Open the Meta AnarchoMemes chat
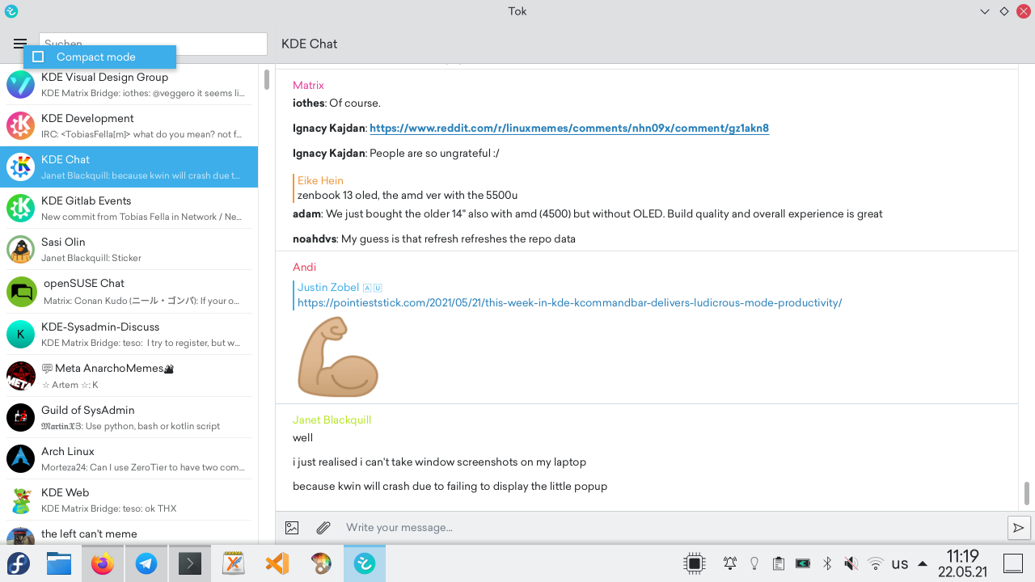 [x=129, y=376]
